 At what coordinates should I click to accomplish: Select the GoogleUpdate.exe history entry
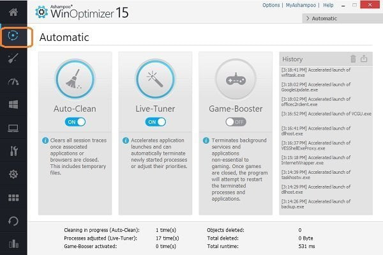click(x=316, y=87)
